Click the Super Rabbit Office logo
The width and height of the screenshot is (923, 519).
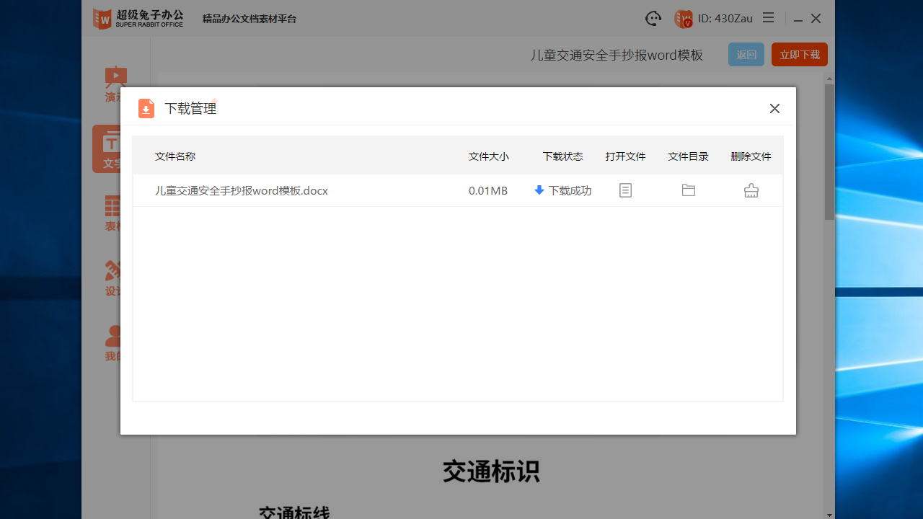click(138, 18)
